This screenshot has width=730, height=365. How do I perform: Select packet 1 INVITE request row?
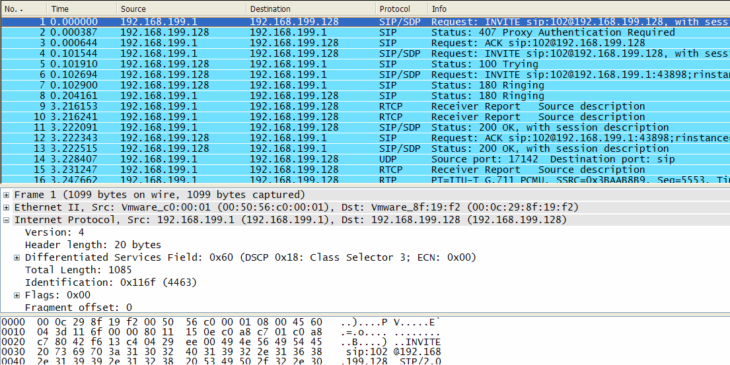pyautogui.click(x=365, y=22)
